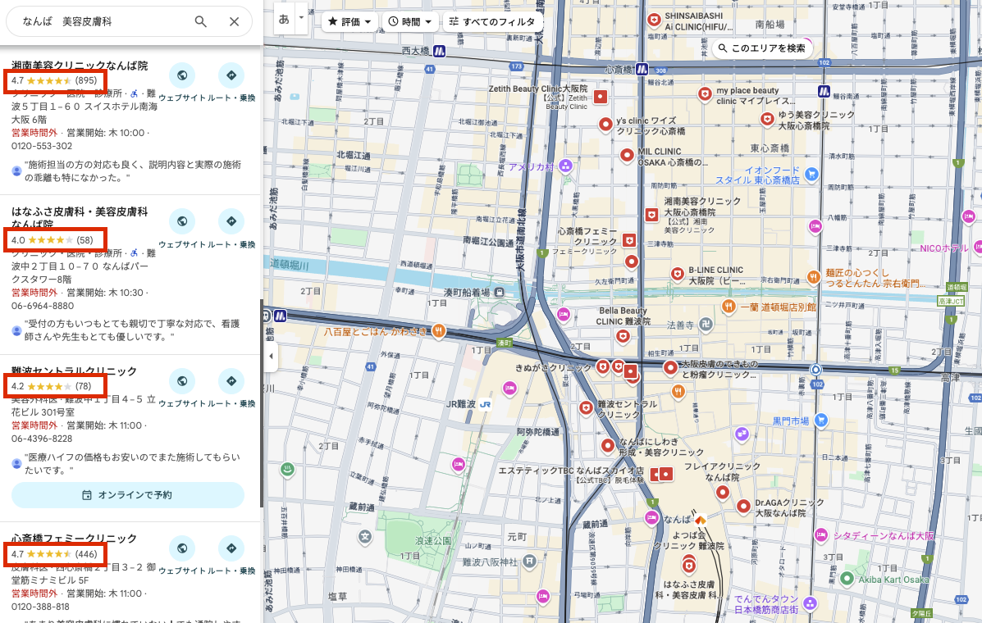Open website for 難波セントラルクリニック
Image resolution: width=982 pixels, height=623 pixels.
(182, 381)
